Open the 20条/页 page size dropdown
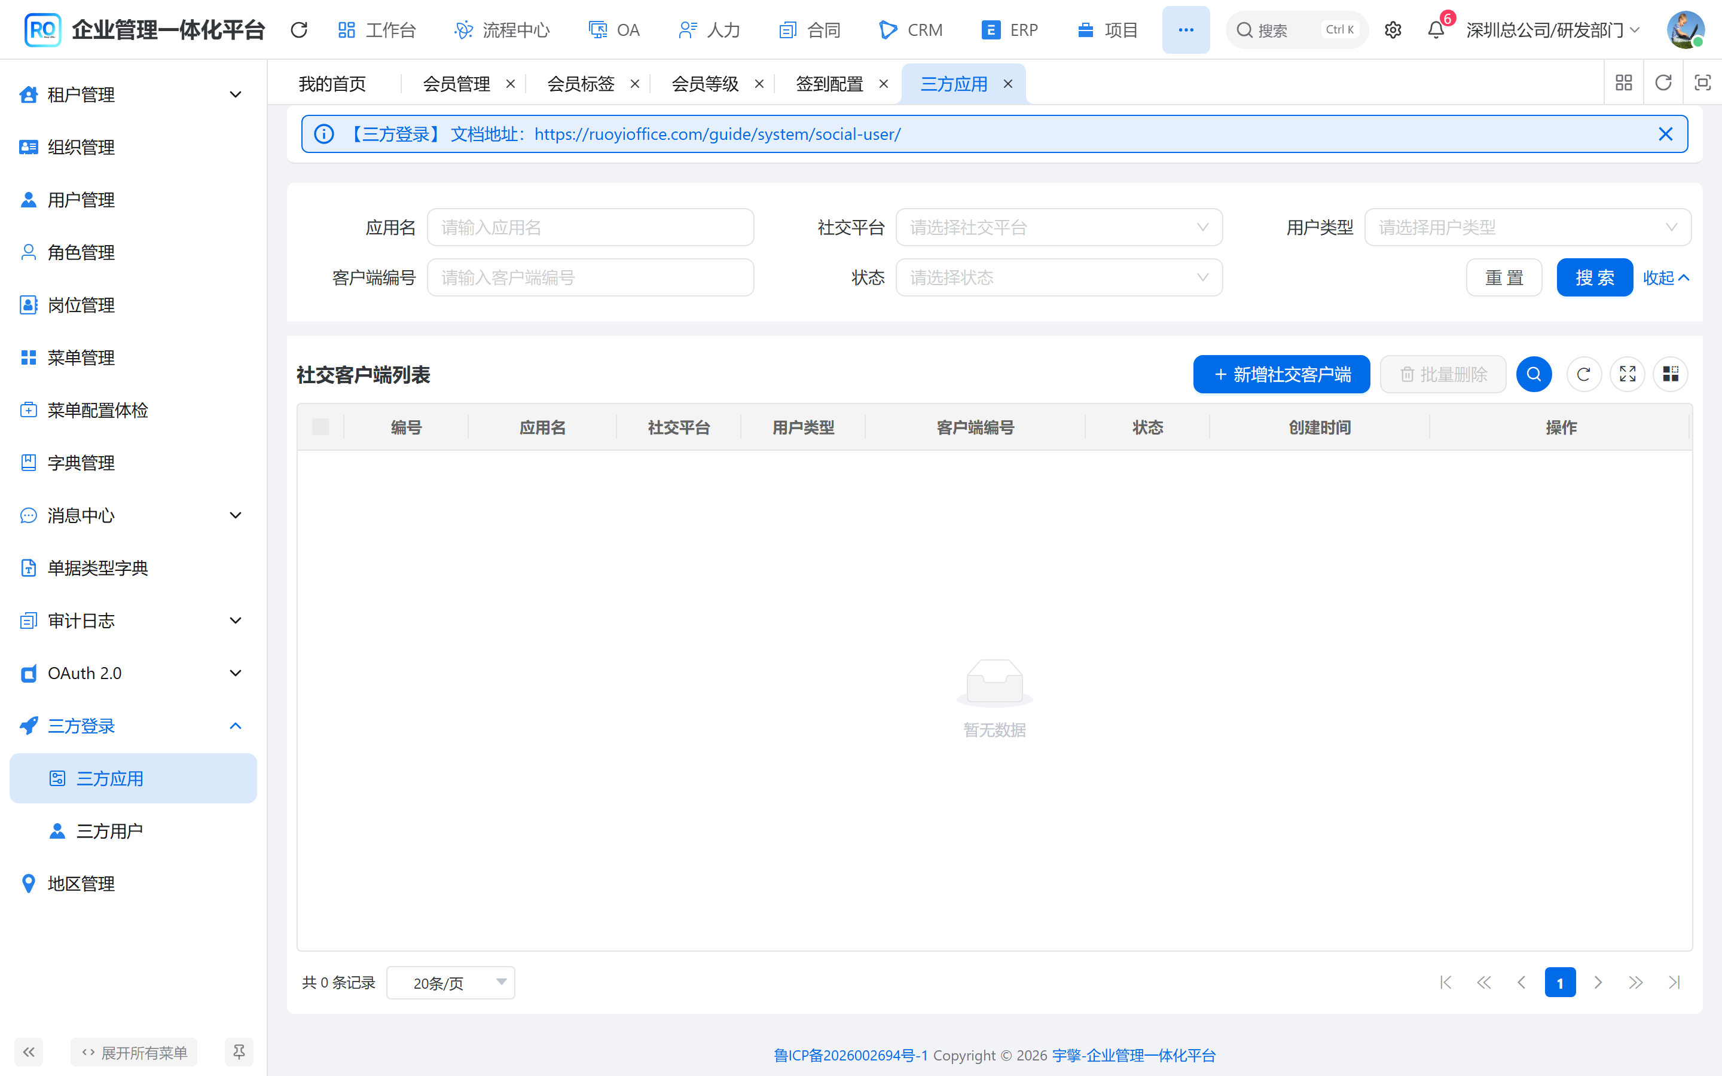This screenshot has height=1076, width=1722. click(450, 983)
